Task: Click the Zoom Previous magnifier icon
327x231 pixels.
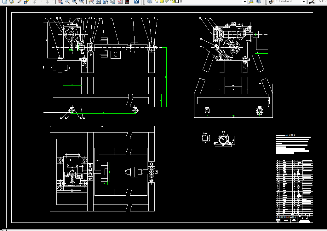Action: click(82, 2)
